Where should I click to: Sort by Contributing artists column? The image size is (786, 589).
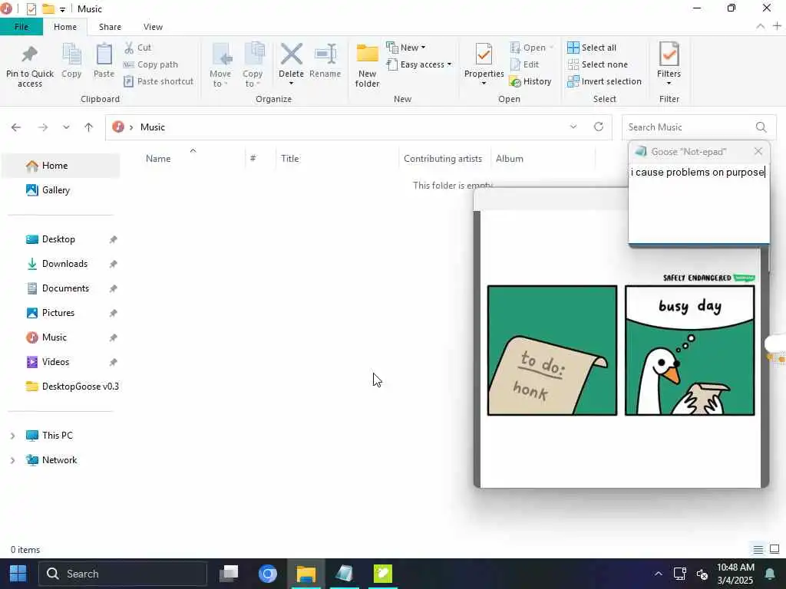point(443,158)
